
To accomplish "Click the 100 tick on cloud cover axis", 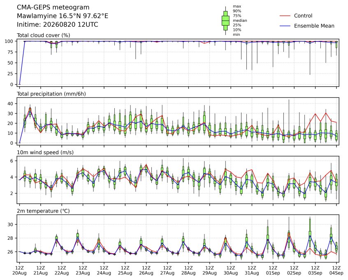I will [x=9, y=41].
